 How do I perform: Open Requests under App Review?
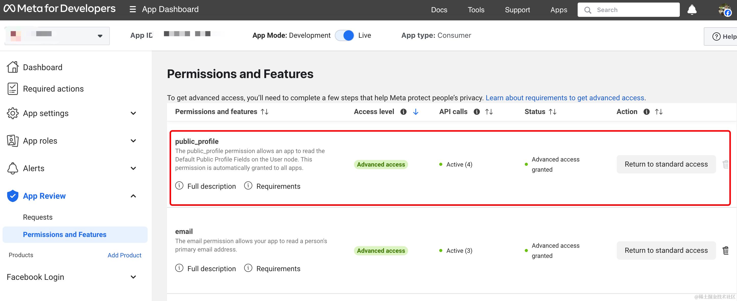(38, 217)
